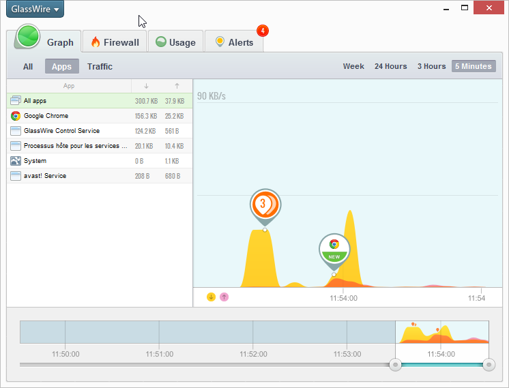Click the 90 KB/s scale label
The height and width of the screenshot is (388, 509).
click(x=212, y=96)
